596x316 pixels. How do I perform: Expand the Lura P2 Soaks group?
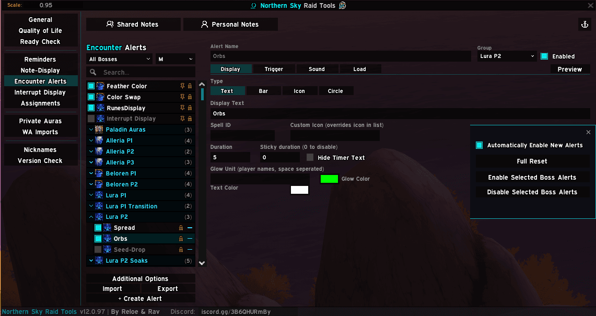tap(91, 261)
